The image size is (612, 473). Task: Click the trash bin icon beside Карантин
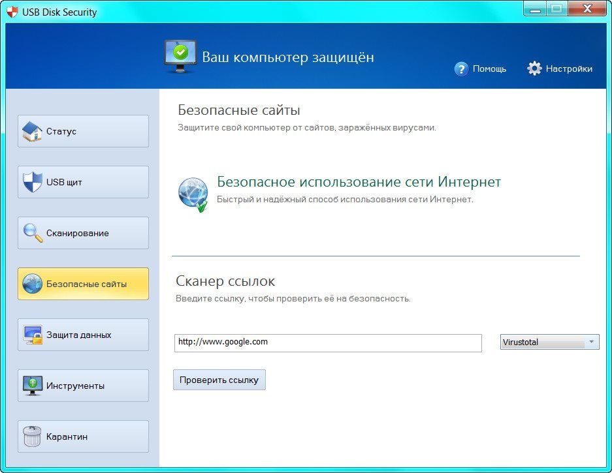tap(32, 436)
